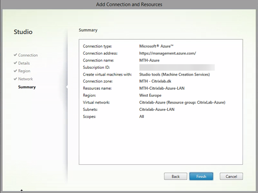Go to the Details wizard step
The width and height of the screenshot is (258, 193).
coord(24,63)
